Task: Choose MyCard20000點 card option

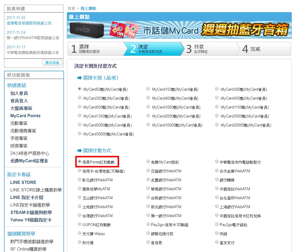Action: tap(217, 125)
